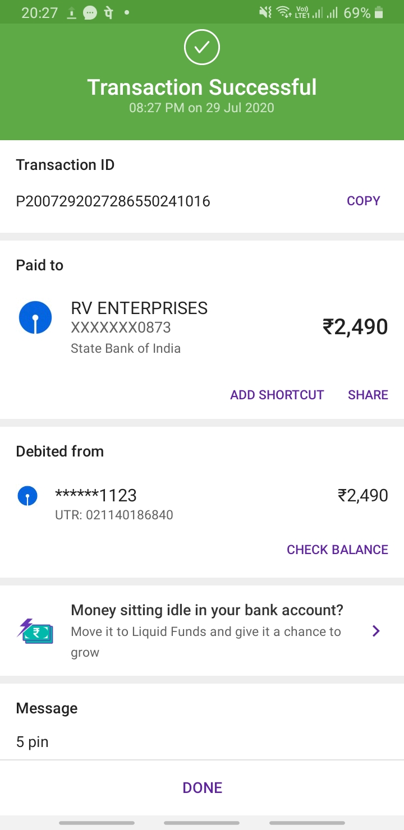Tap the Wi-Fi signal icon in status bar
Viewport: 404px width, 830px height.
[x=284, y=12]
